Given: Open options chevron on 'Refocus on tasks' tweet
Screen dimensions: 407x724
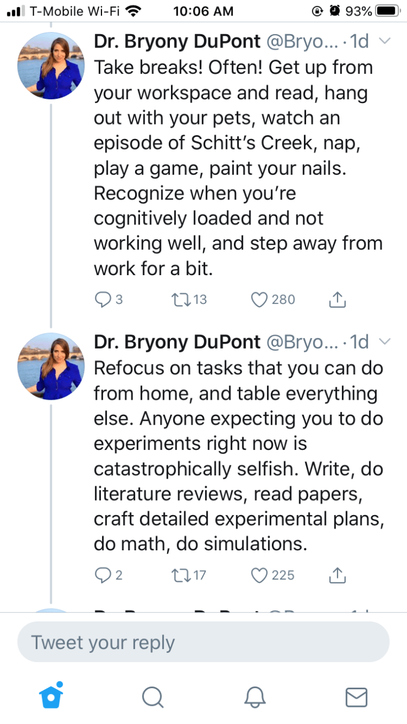Looking at the screenshot, I should tap(385, 341).
